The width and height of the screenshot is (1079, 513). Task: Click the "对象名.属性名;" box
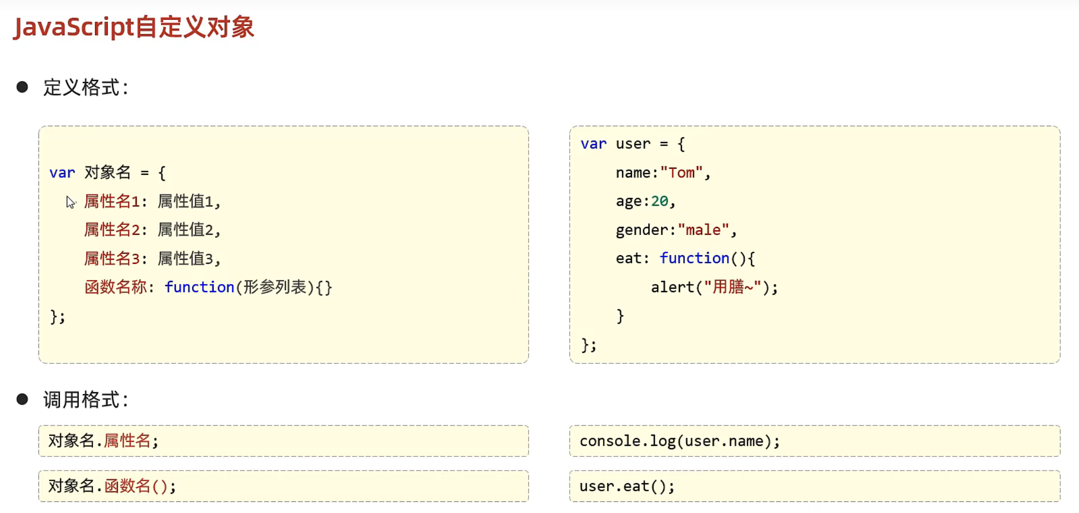click(283, 441)
